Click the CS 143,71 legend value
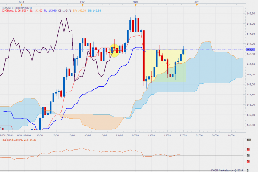Viewport: 258px width, 172px height. point(65,11)
